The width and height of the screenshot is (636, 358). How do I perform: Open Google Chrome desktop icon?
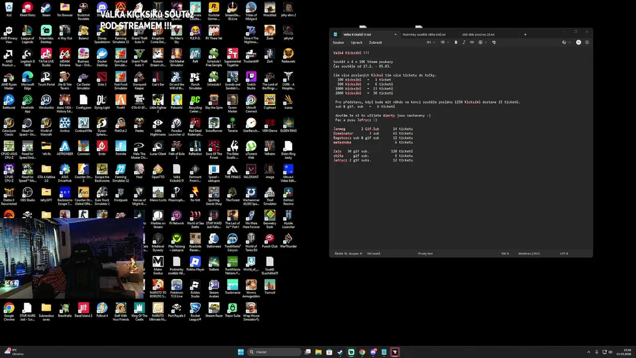click(9, 312)
